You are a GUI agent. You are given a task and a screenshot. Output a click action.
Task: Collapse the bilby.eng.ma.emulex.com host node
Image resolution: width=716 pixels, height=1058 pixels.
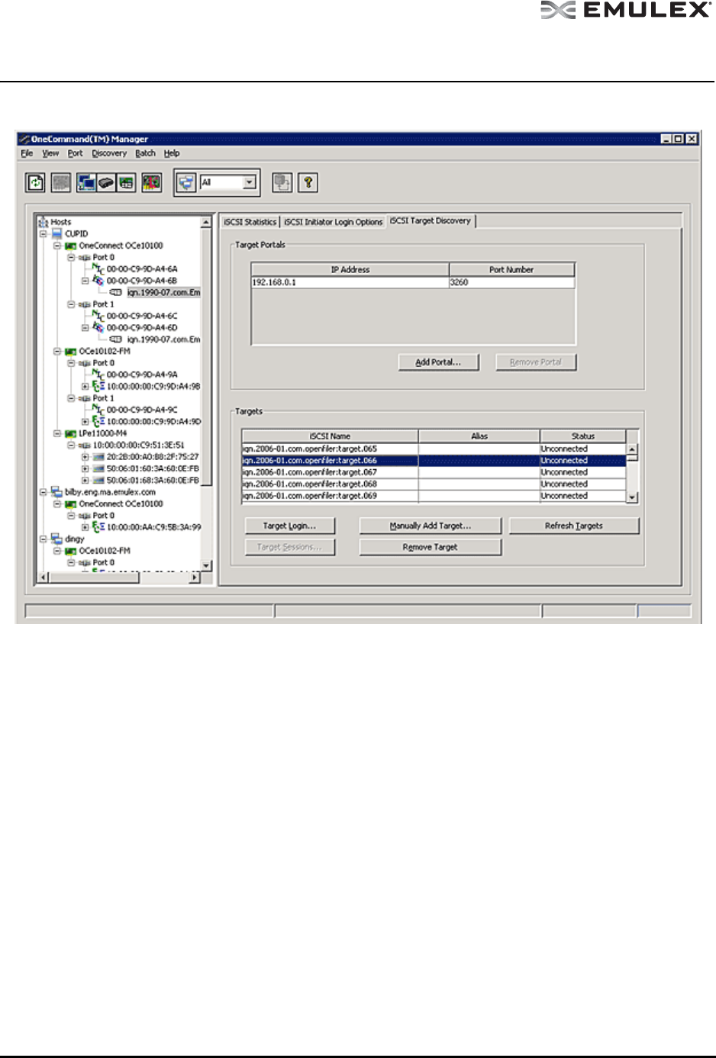pos(44,492)
